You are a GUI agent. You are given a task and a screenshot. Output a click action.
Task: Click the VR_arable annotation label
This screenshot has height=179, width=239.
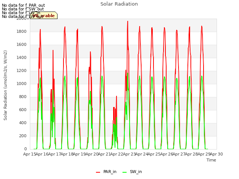pos(44,15)
